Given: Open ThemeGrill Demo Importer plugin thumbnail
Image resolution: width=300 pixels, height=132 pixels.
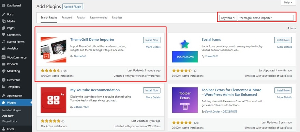Looking at the screenshot, I should click(54, 49).
